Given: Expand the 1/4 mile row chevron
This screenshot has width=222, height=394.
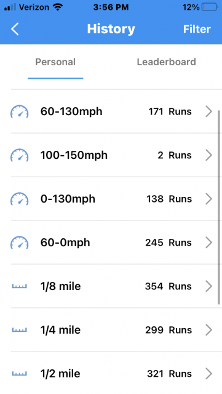Looking at the screenshot, I should point(208,330).
